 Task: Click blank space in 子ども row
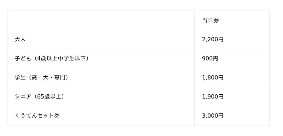[142, 59]
